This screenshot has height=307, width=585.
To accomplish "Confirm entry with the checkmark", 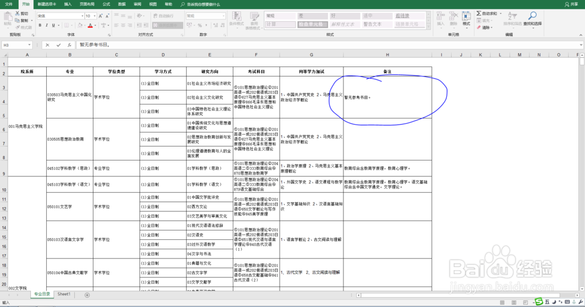I will click(58, 45).
